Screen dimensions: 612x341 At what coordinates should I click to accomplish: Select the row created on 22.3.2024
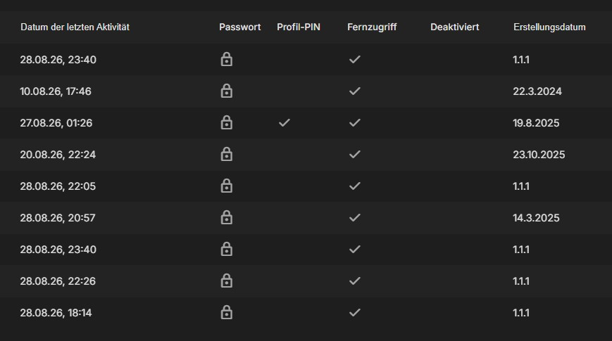pyautogui.click(x=306, y=91)
